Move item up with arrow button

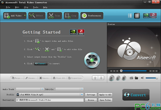click(x=95, y=78)
